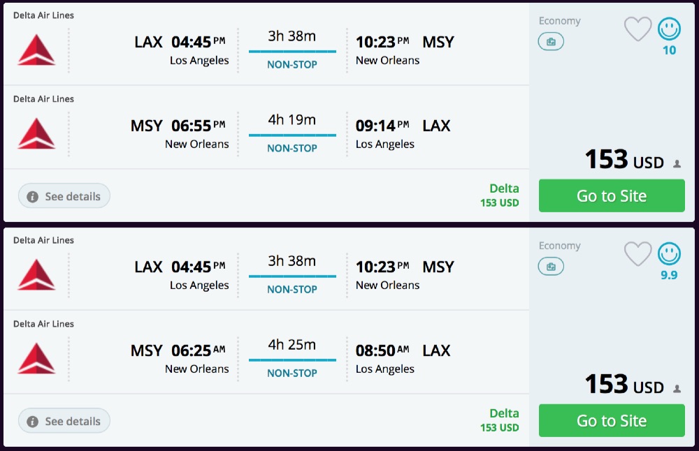The width and height of the screenshot is (699, 451).
Task: Expand See details for the first itinerary
Action: coord(64,196)
